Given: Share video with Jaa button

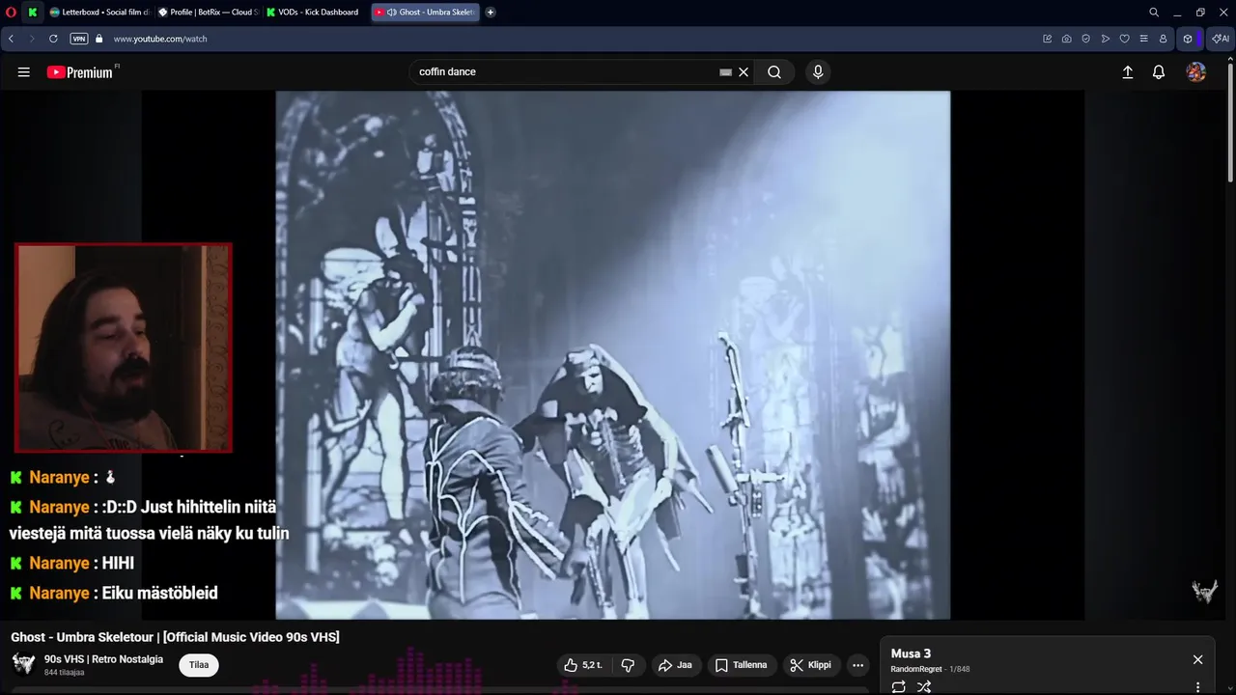Looking at the screenshot, I should [x=675, y=665].
